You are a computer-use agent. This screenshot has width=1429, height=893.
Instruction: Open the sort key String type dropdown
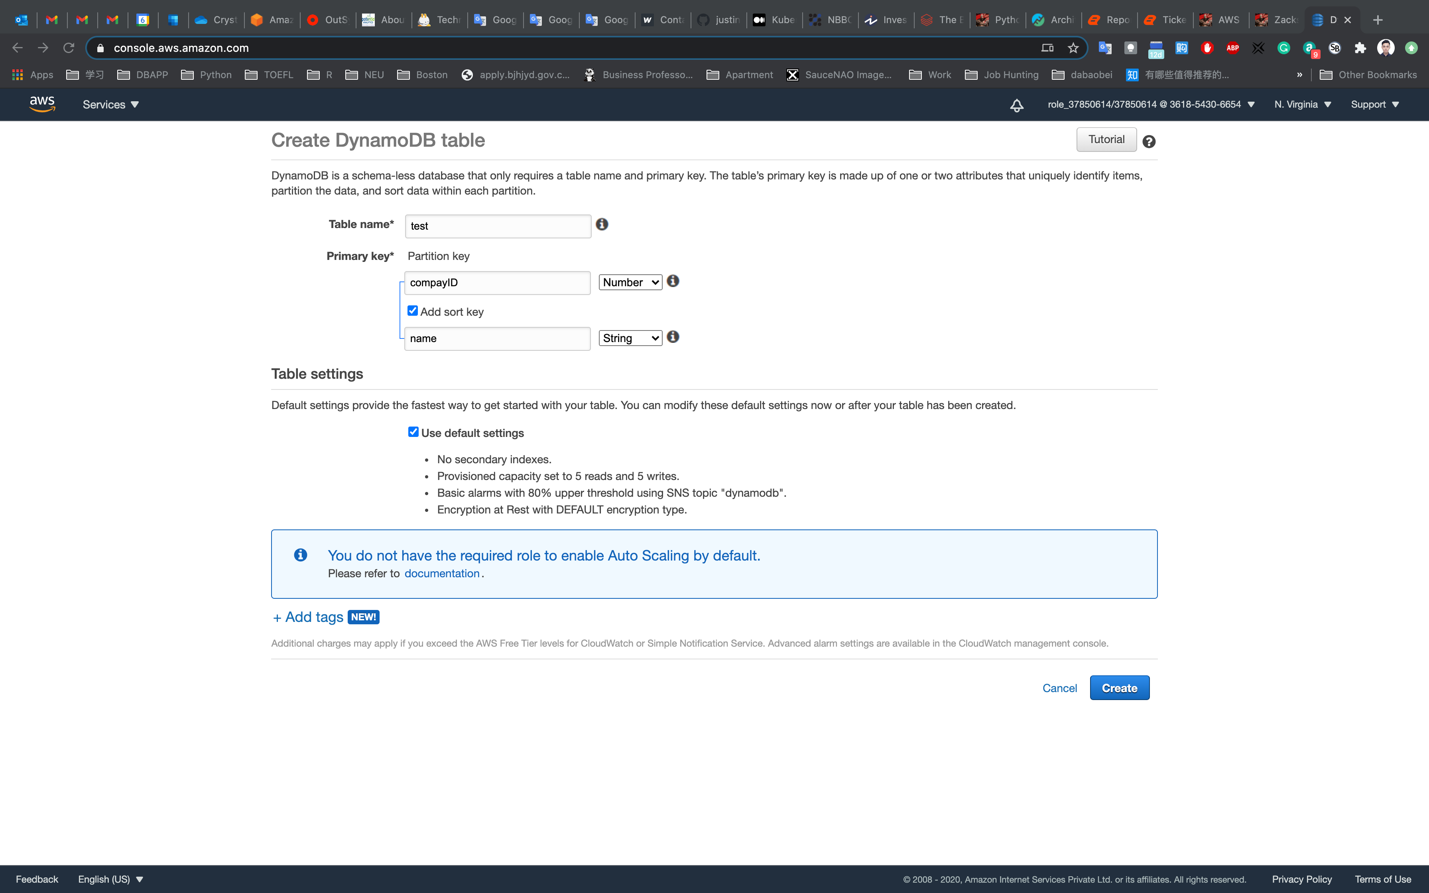(x=630, y=338)
